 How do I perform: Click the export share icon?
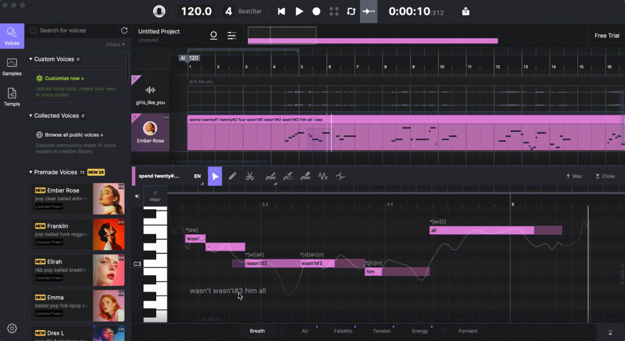click(x=466, y=11)
